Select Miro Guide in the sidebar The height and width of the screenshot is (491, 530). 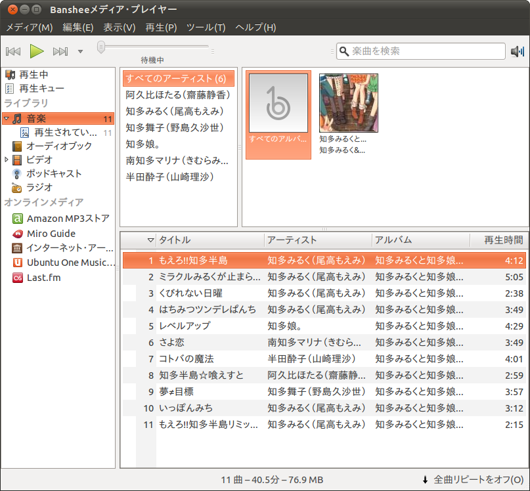click(x=51, y=234)
